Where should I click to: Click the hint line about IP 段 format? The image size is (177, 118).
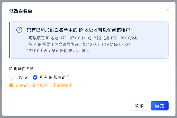[82, 38]
